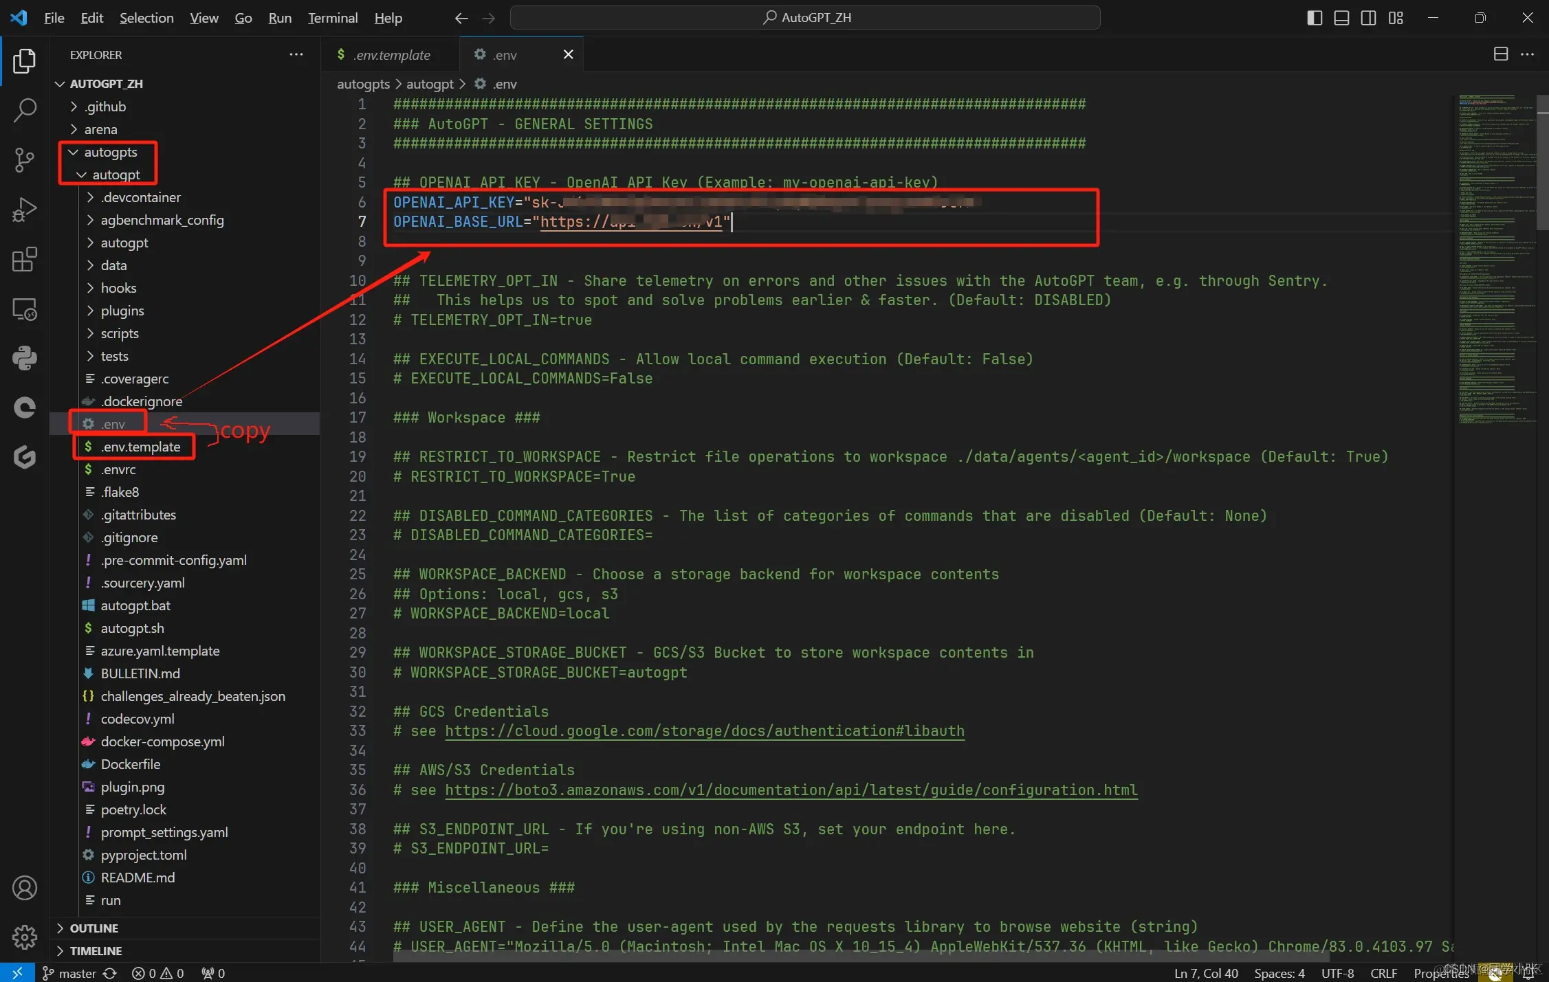
Task: Toggle secondary side bar visibility
Action: pos(1368,18)
